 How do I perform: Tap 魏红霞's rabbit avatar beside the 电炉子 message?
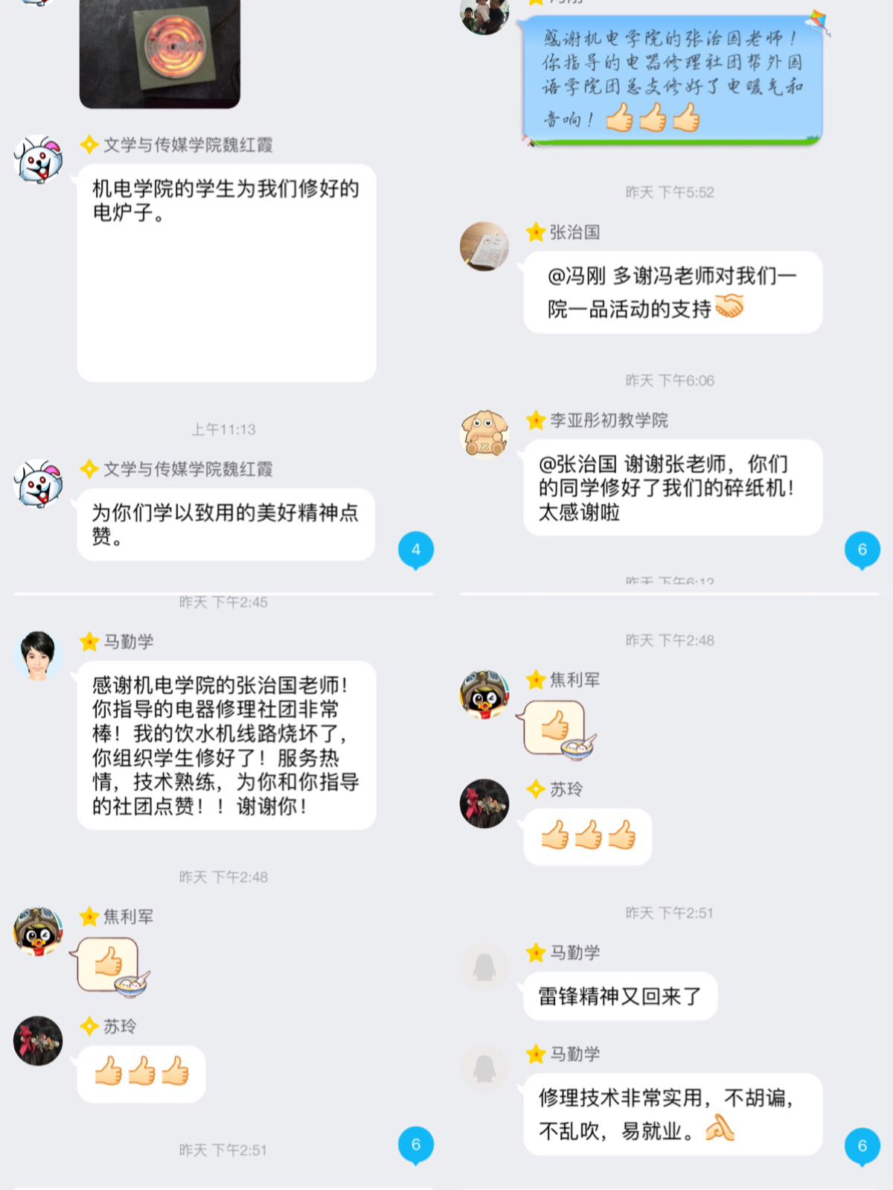(x=39, y=159)
